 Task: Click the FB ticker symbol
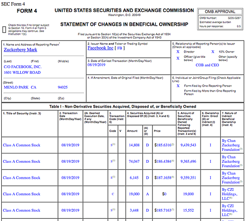point(119,48)
